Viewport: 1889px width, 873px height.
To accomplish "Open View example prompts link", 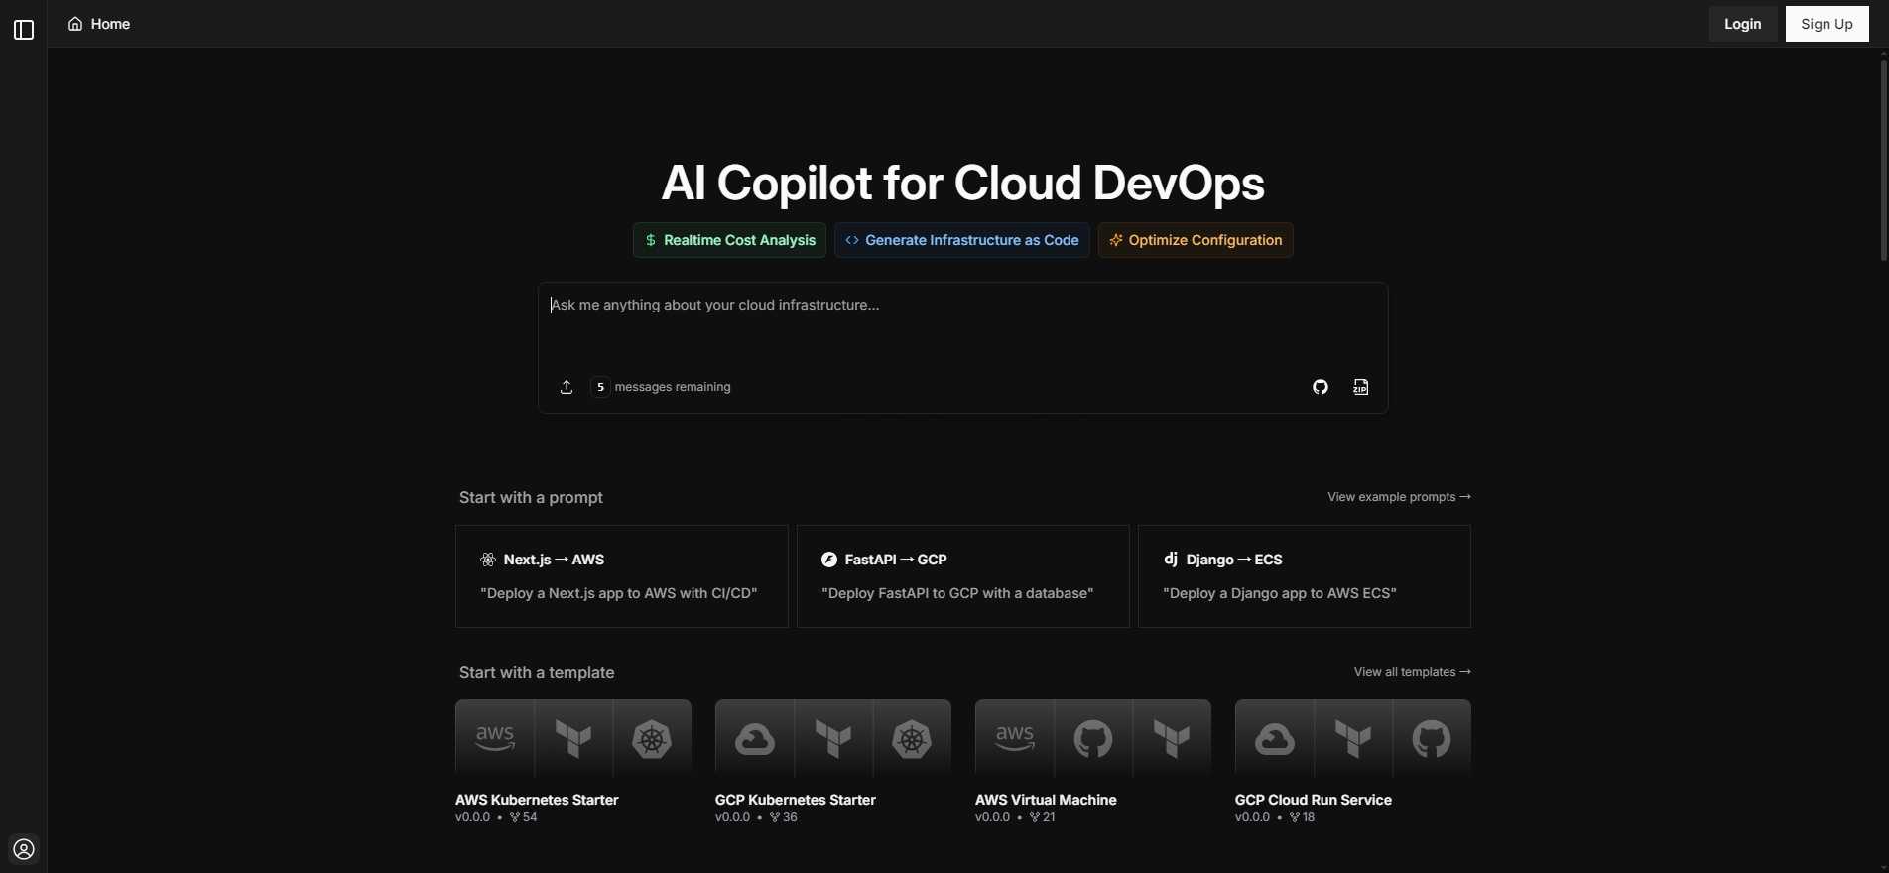I will [1399, 497].
